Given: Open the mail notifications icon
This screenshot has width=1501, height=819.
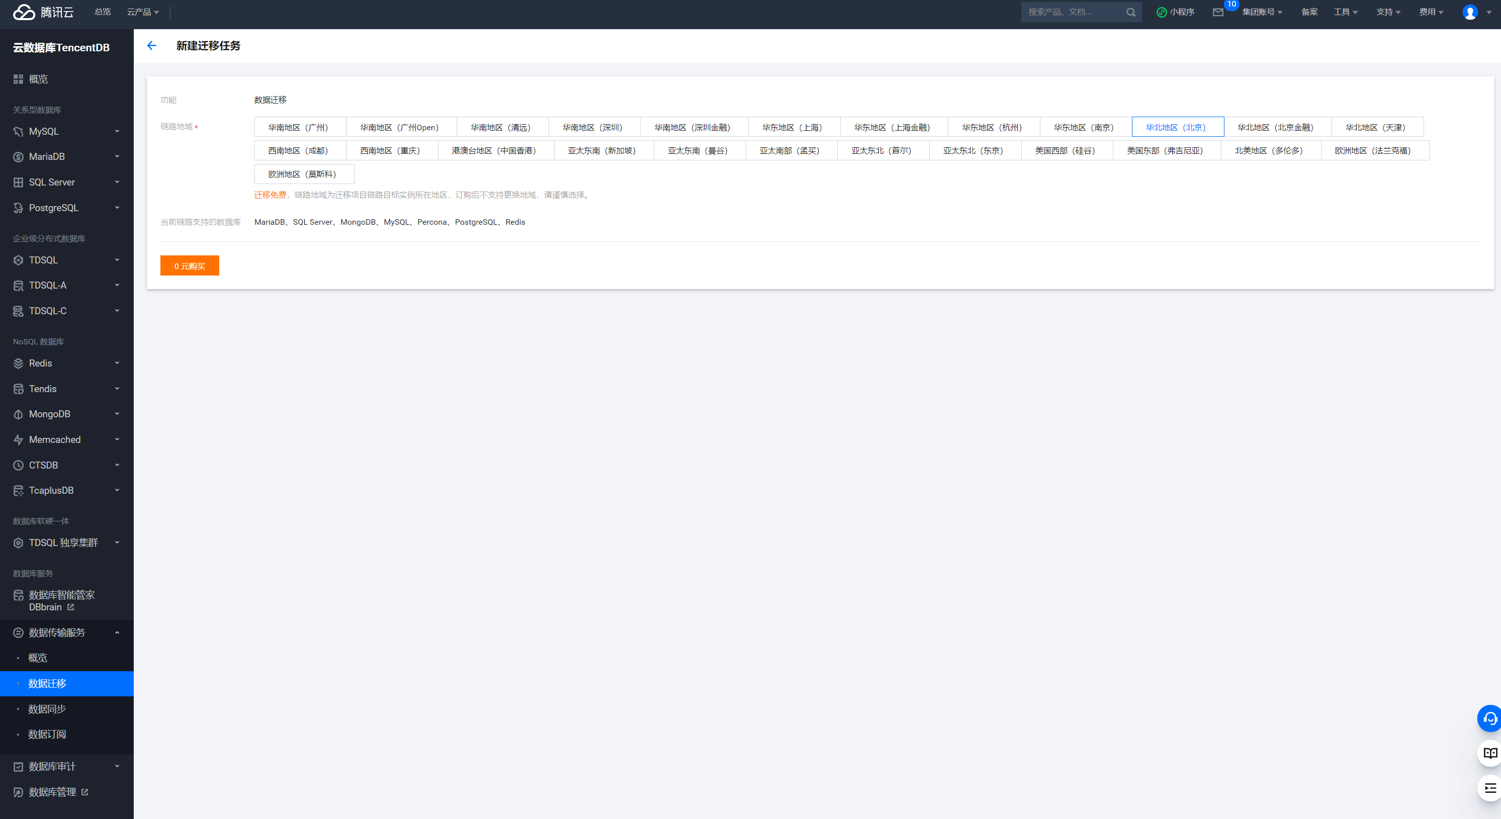Looking at the screenshot, I should [1217, 12].
